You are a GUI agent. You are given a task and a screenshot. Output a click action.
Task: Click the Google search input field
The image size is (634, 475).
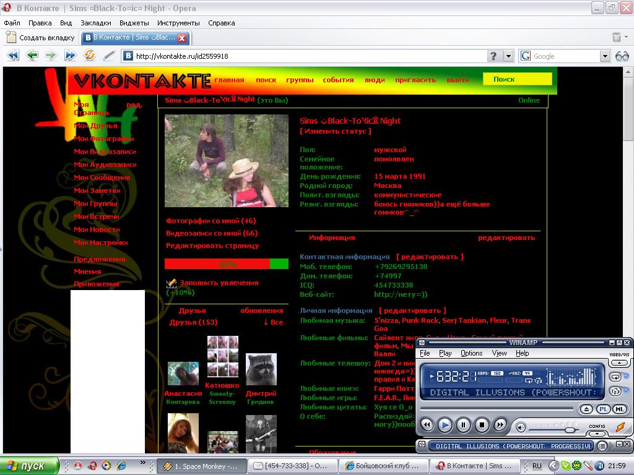pos(565,56)
